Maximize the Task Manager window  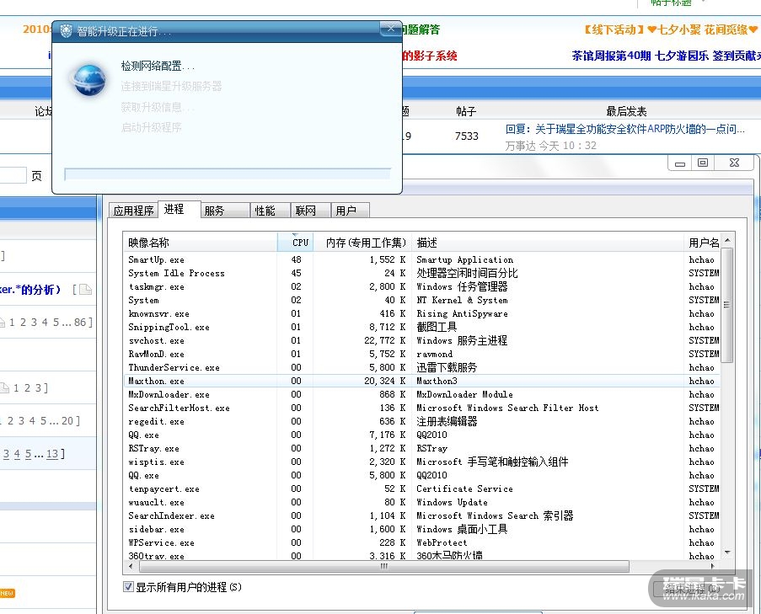pos(702,163)
